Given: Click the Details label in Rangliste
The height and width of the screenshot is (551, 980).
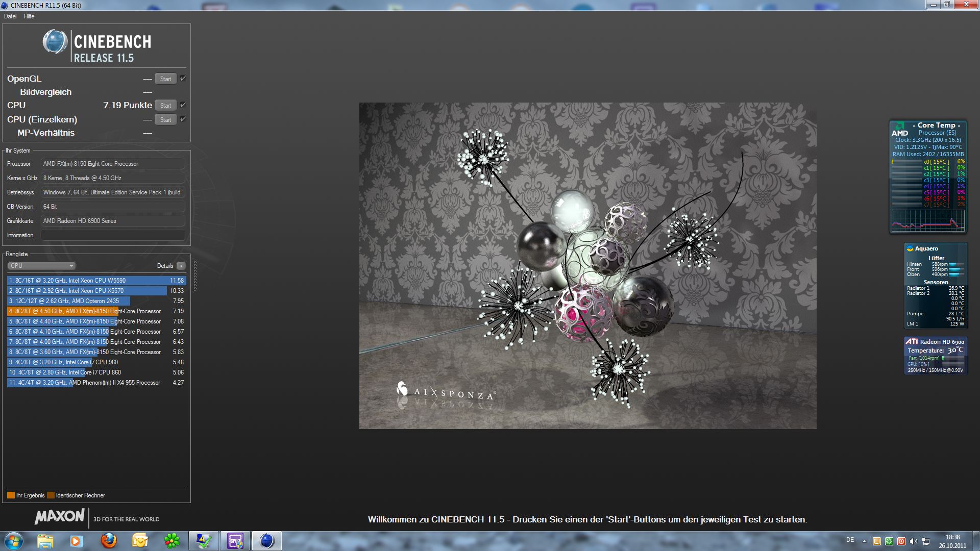Looking at the screenshot, I should pyautogui.click(x=165, y=266).
